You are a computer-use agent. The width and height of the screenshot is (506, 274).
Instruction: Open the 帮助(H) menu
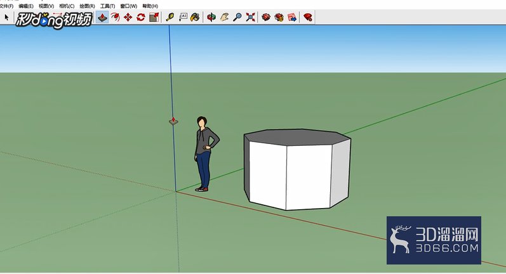point(150,6)
